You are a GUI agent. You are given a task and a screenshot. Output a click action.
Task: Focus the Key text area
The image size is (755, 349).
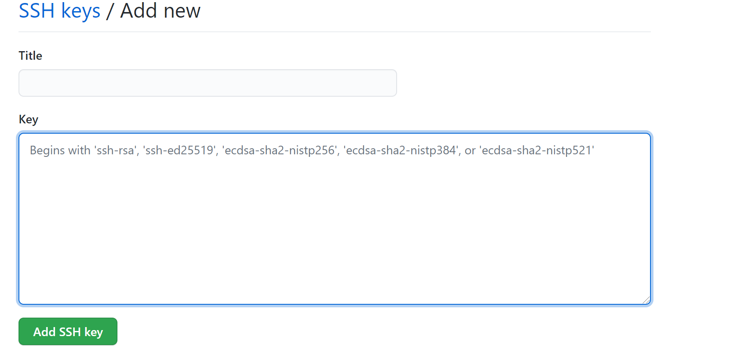(335, 219)
